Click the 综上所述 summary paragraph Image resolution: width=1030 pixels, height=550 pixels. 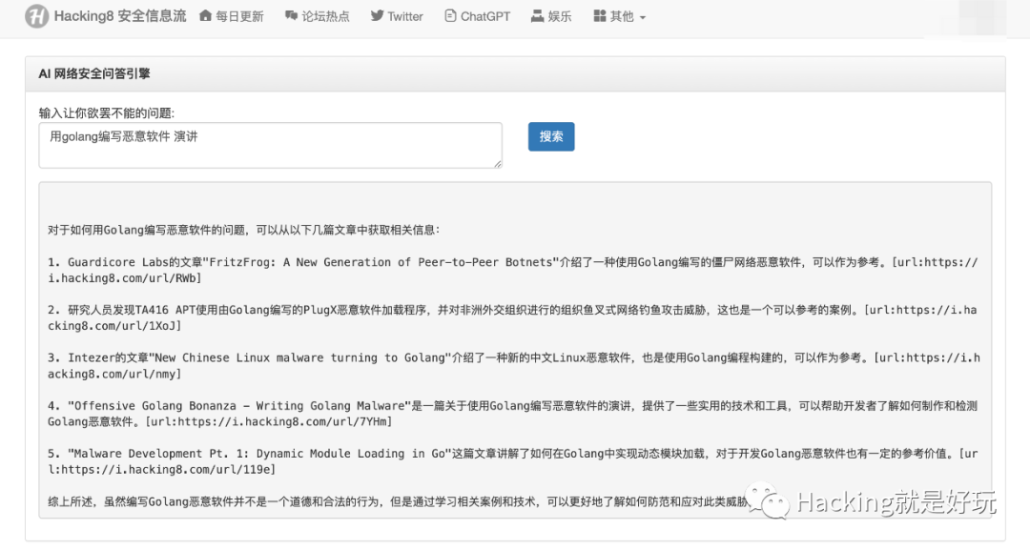click(x=398, y=502)
